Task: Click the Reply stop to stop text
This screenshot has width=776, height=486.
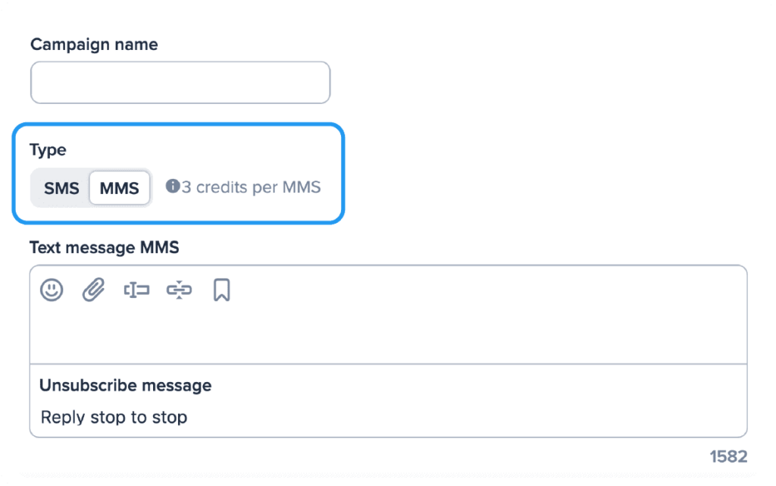Action: tap(114, 417)
